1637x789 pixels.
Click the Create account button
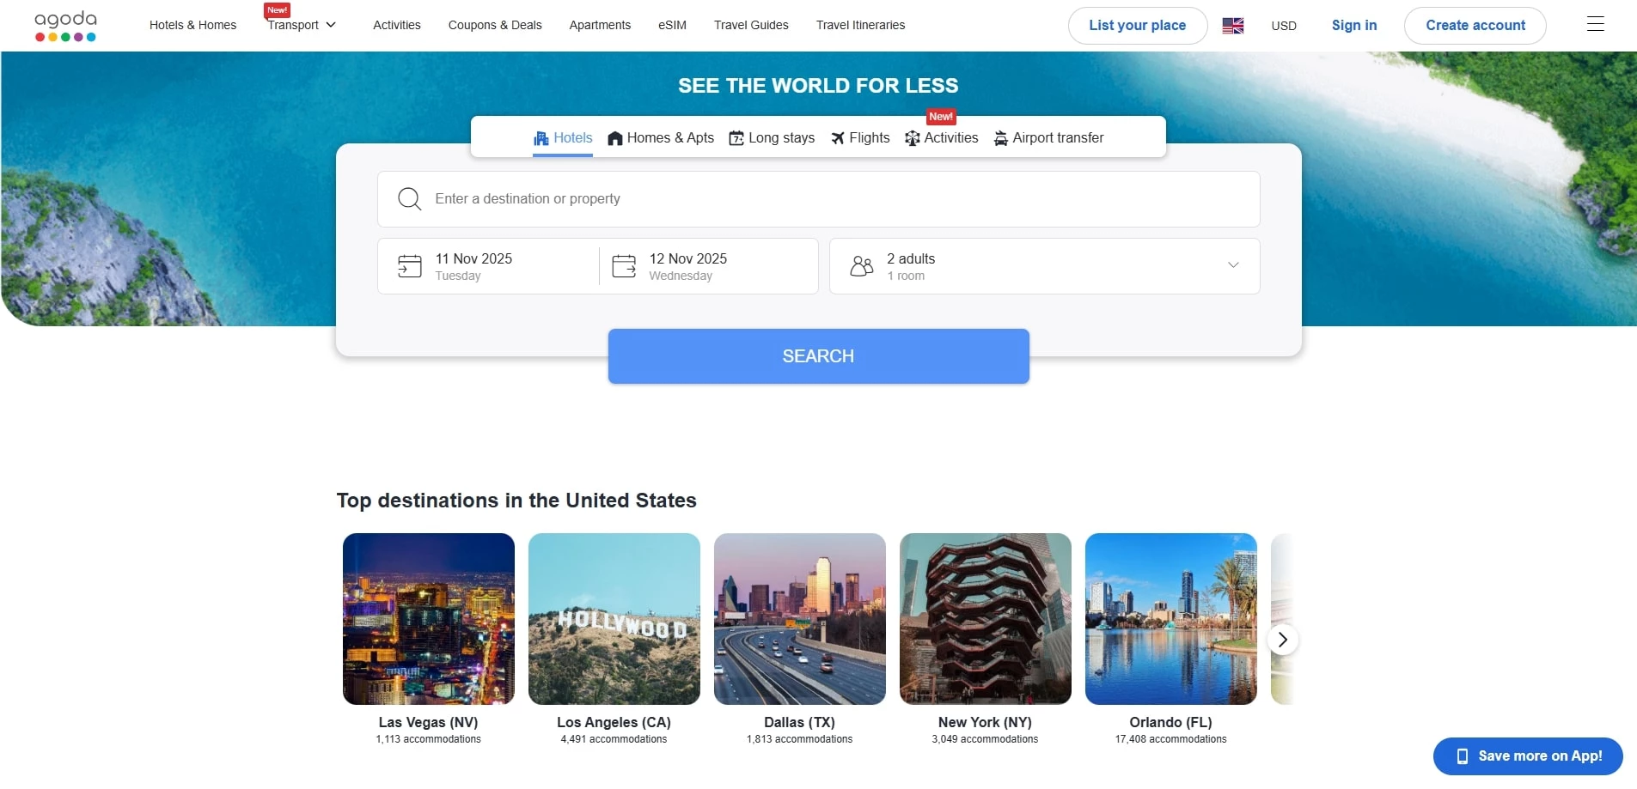coord(1475,26)
